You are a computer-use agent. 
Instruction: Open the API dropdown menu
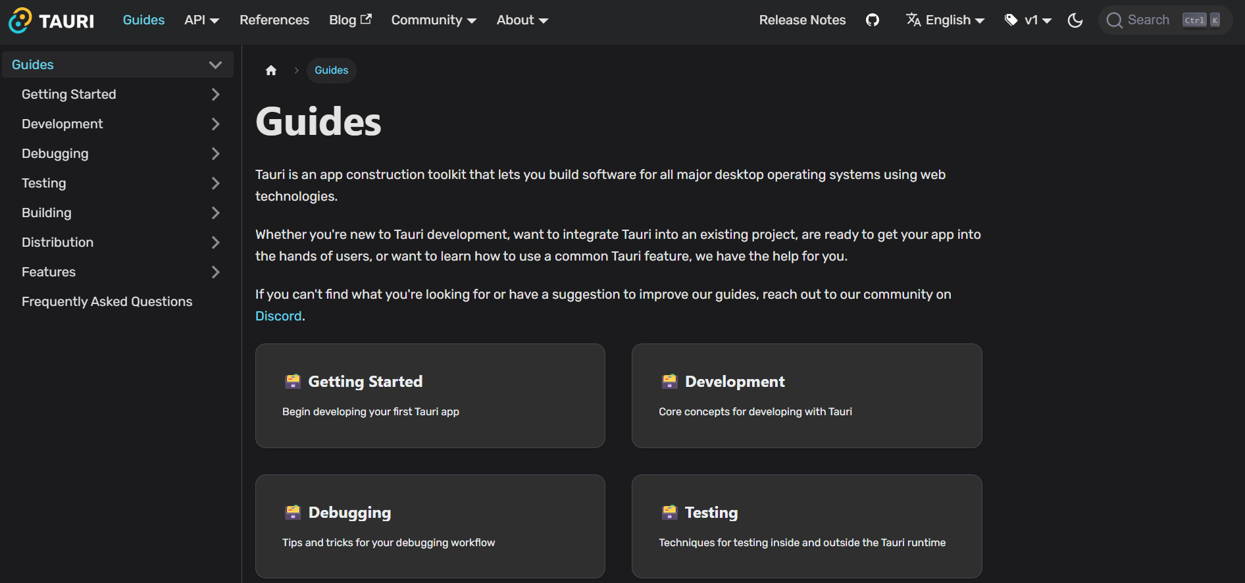(201, 20)
